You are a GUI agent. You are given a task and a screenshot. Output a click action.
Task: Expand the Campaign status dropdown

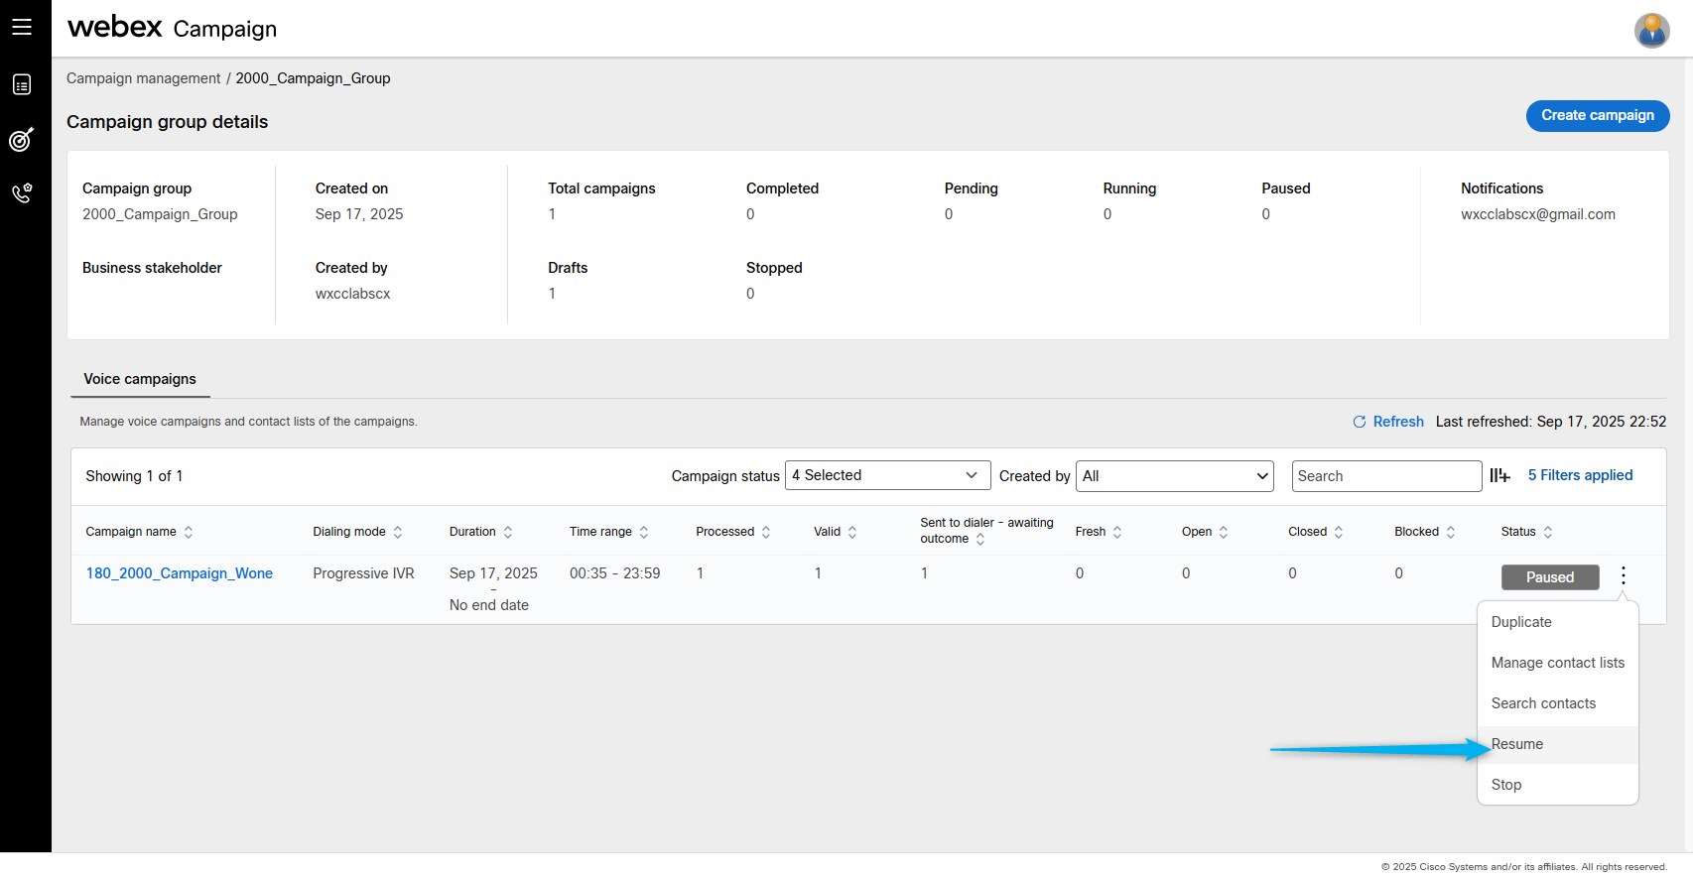[x=887, y=476]
